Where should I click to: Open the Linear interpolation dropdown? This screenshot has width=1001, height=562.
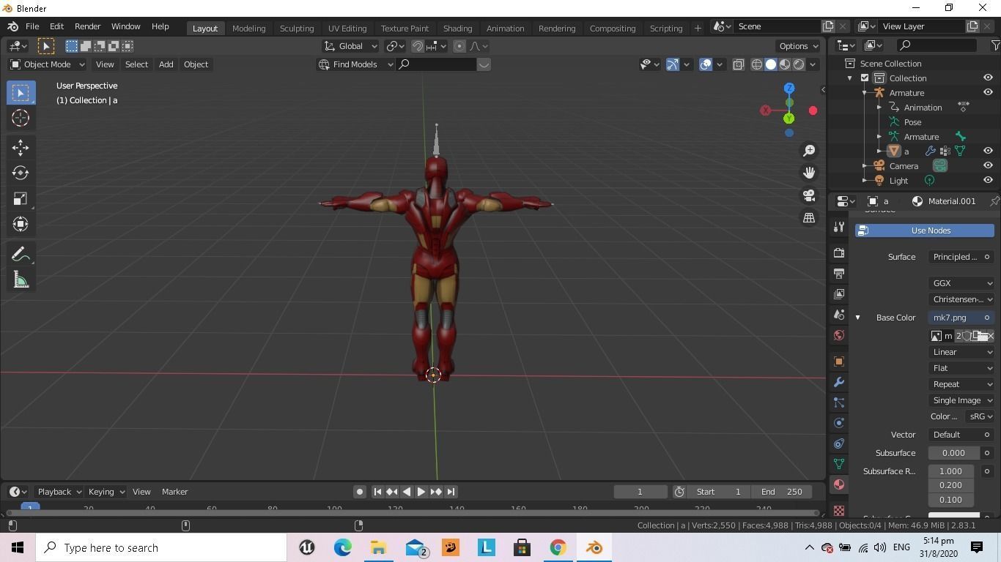(961, 352)
